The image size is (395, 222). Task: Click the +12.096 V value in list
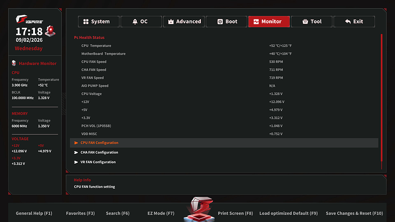coord(276,102)
